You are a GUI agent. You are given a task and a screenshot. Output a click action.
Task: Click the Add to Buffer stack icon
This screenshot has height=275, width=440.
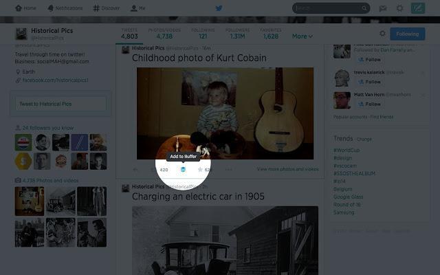183,169
